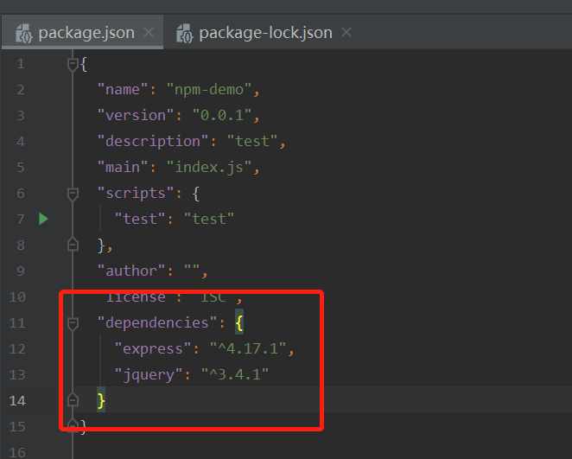572x459 pixels.
Task: Click the highlighted closing brace on line 14
Action: coord(101,400)
